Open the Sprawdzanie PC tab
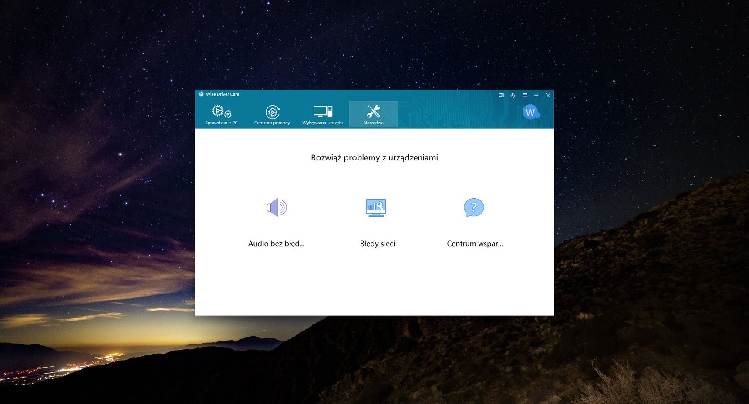 click(221, 114)
